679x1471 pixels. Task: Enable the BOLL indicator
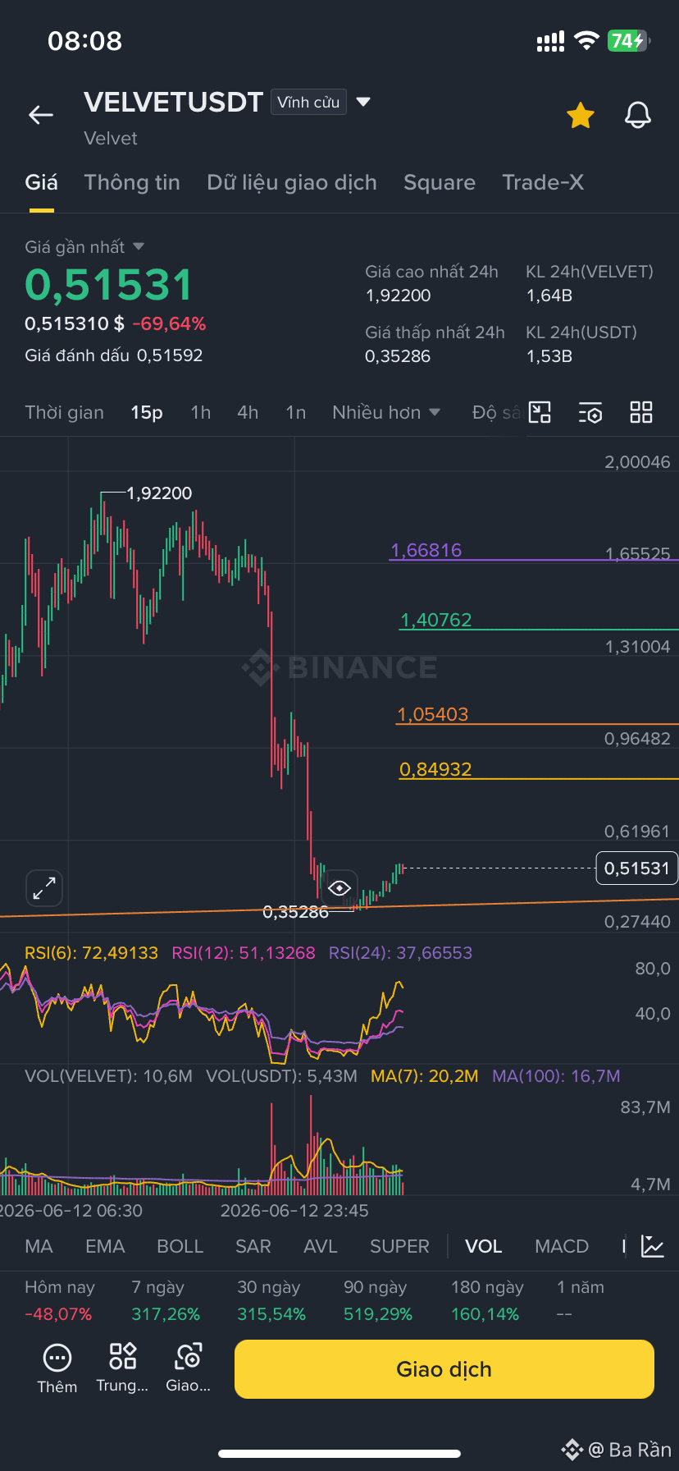(x=180, y=1246)
